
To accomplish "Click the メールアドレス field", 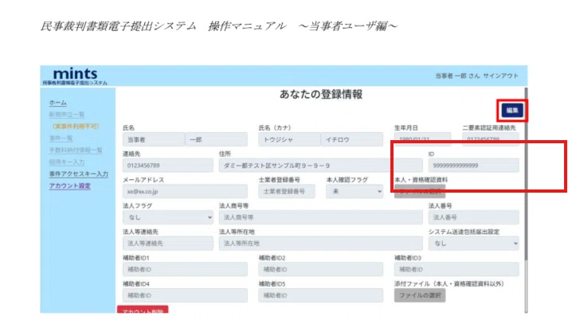I will click(x=185, y=192).
